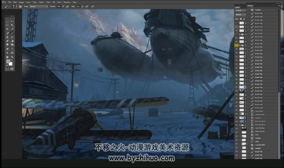
Task: Open the Flow slider dropdown arrow
Action: (82, 7)
